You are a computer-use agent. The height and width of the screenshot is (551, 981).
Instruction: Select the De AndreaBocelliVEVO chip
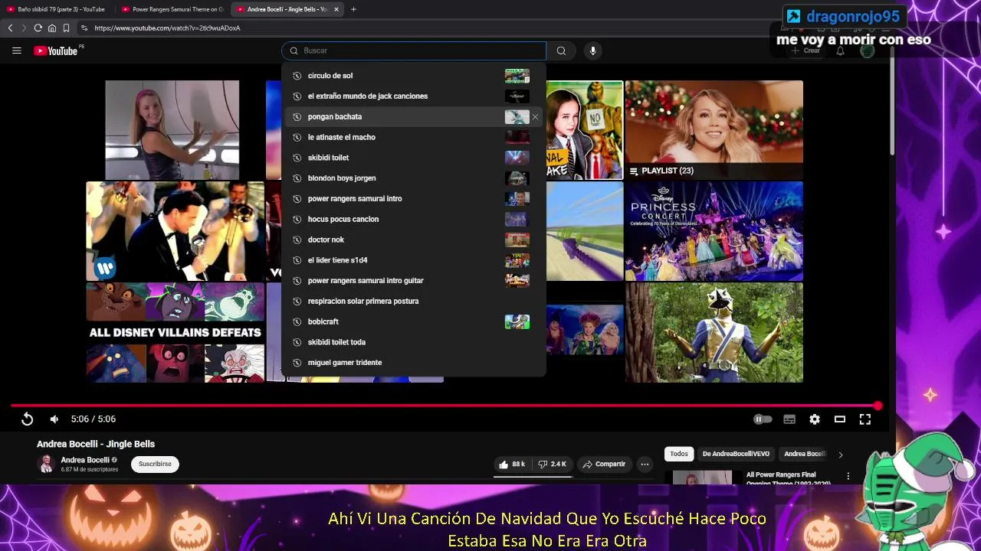click(736, 454)
